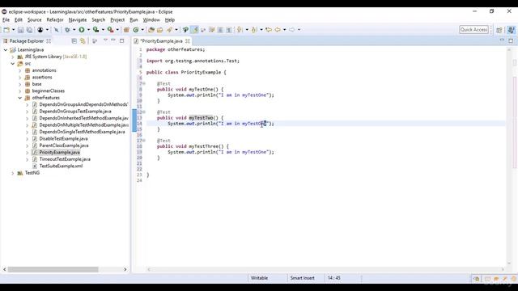Toggle Mark Occurrences highlighted icon
Screen dimensions: 518x291
pos(194,30)
